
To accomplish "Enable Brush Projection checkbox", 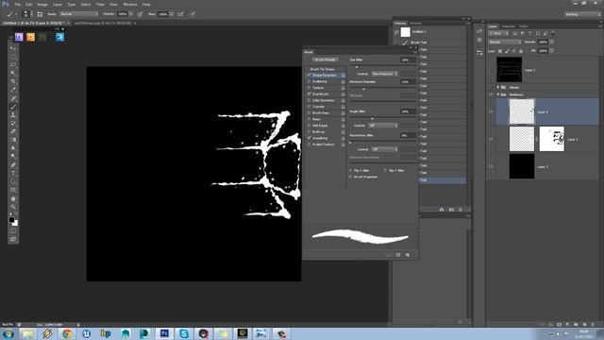I will (351, 177).
